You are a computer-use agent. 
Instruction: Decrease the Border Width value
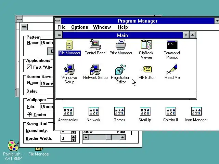click(73, 140)
